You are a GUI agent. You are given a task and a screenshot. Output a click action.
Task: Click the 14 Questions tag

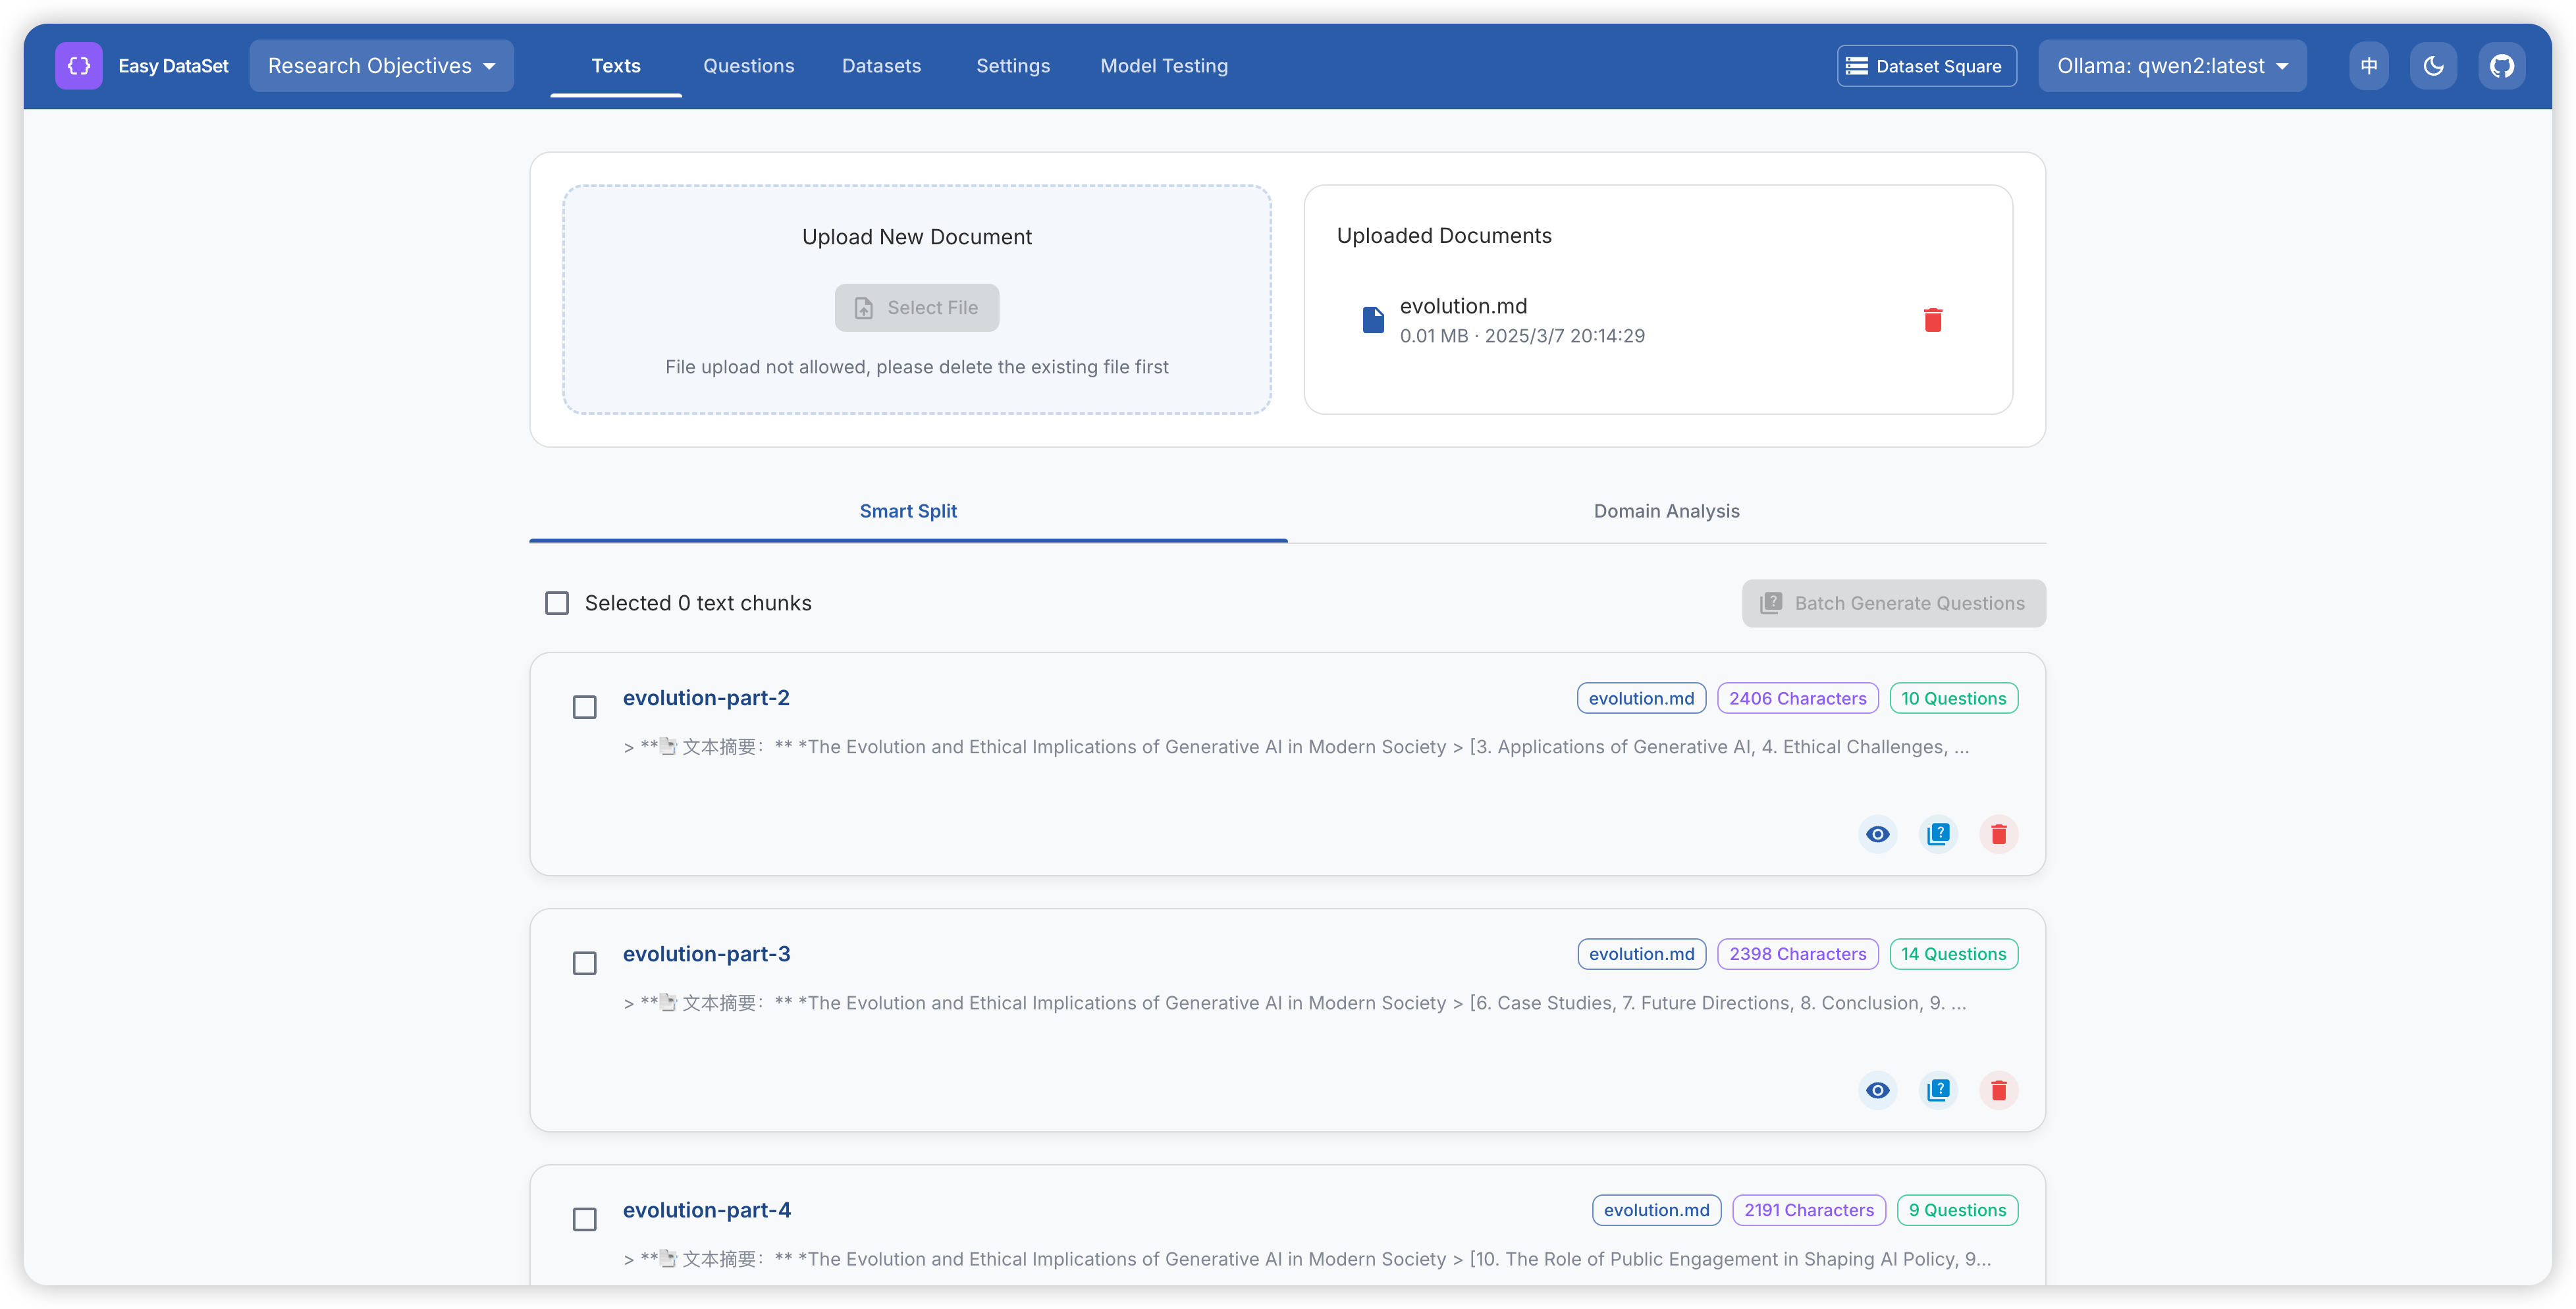click(x=1953, y=954)
